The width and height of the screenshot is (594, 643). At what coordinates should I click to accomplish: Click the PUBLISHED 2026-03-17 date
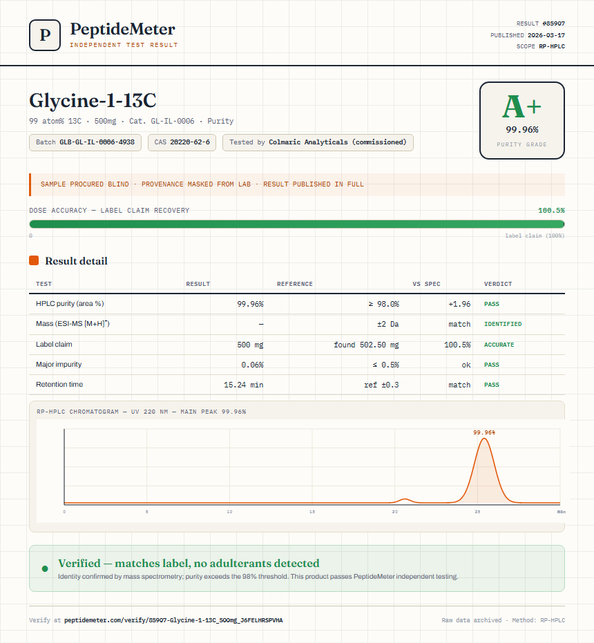tap(528, 35)
